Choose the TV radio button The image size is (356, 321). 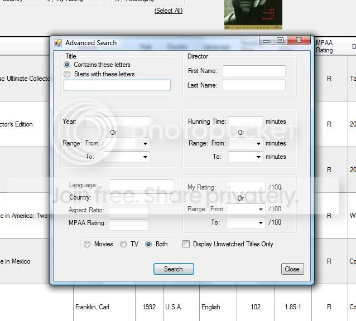pos(123,244)
